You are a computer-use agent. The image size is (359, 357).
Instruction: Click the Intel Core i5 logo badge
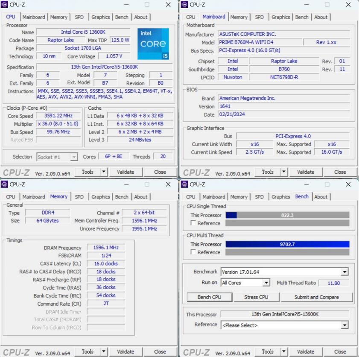click(x=153, y=44)
